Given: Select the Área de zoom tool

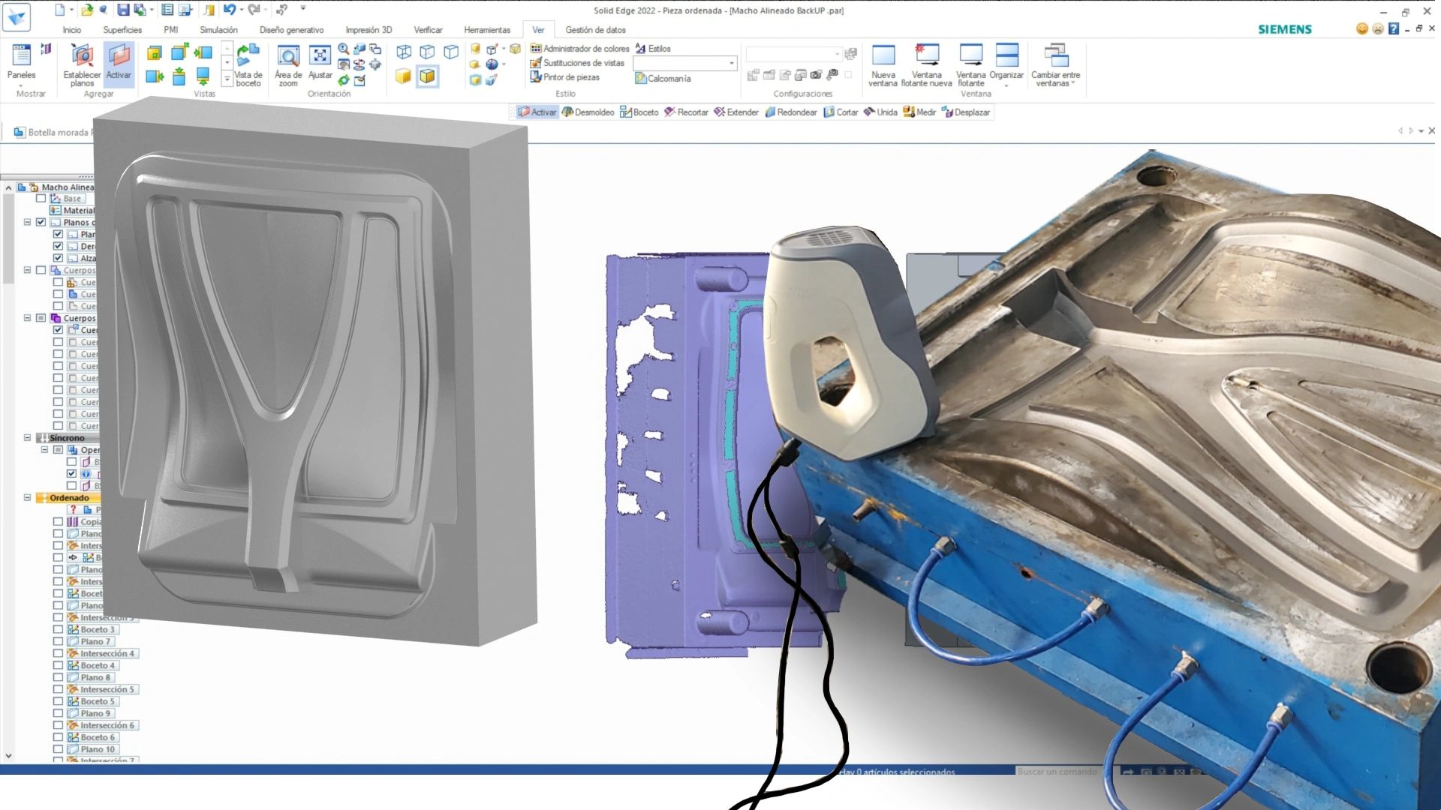Looking at the screenshot, I should (288, 65).
